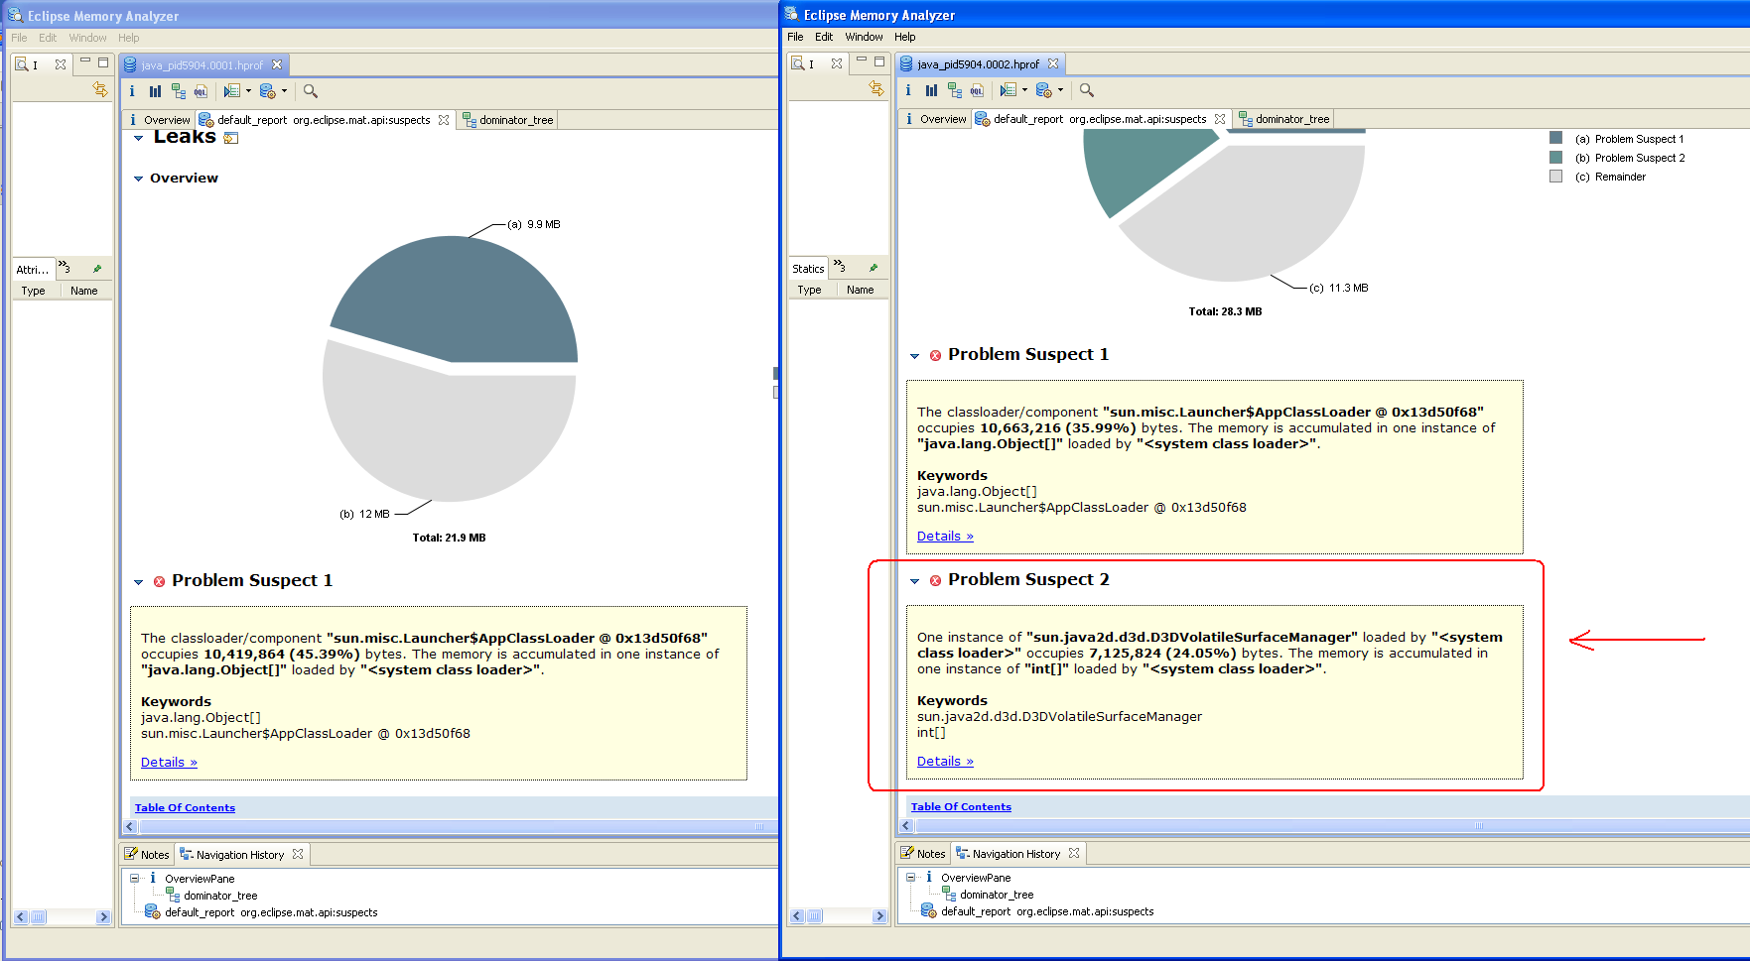Switch to dominator_tree tab in left window
The image size is (1750, 961).
(508, 120)
